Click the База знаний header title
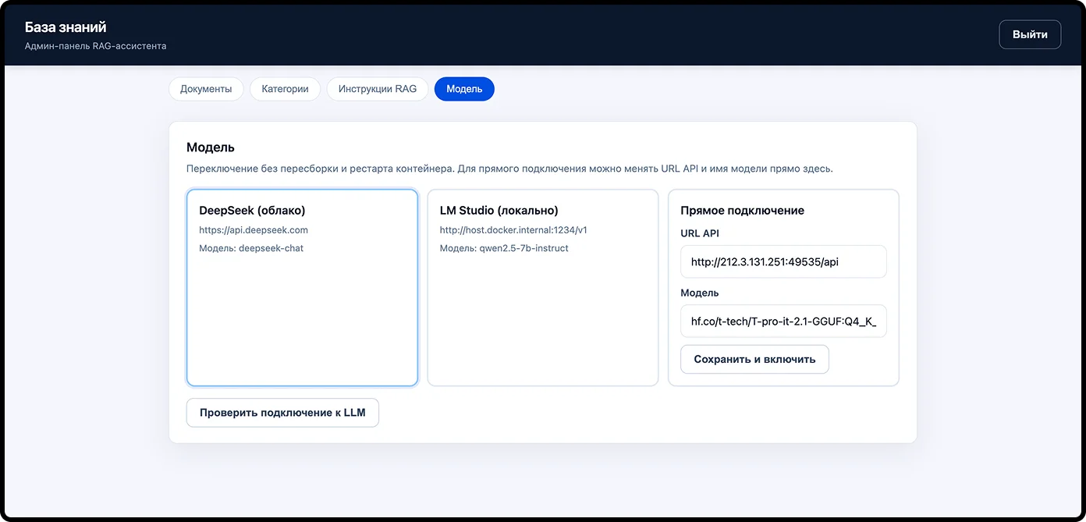 (66, 27)
